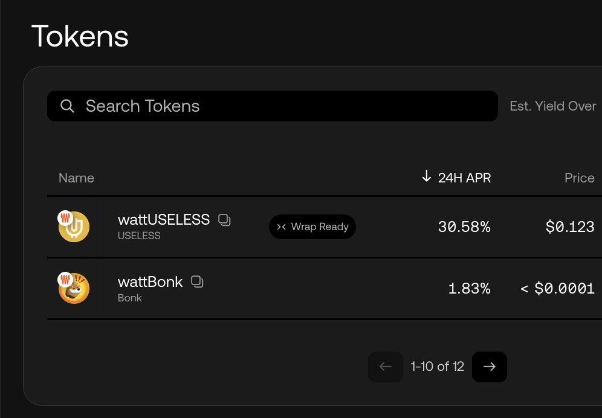602x418 pixels.
Task: Go to the previous page of tokens
Action: pos(386,367)
